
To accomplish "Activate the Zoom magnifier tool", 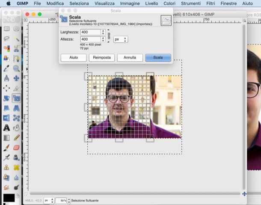I will [x=16, y=68].
